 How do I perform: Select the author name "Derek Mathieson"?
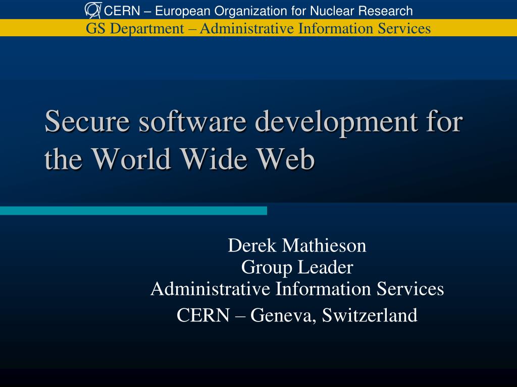[x=297, y=245]
